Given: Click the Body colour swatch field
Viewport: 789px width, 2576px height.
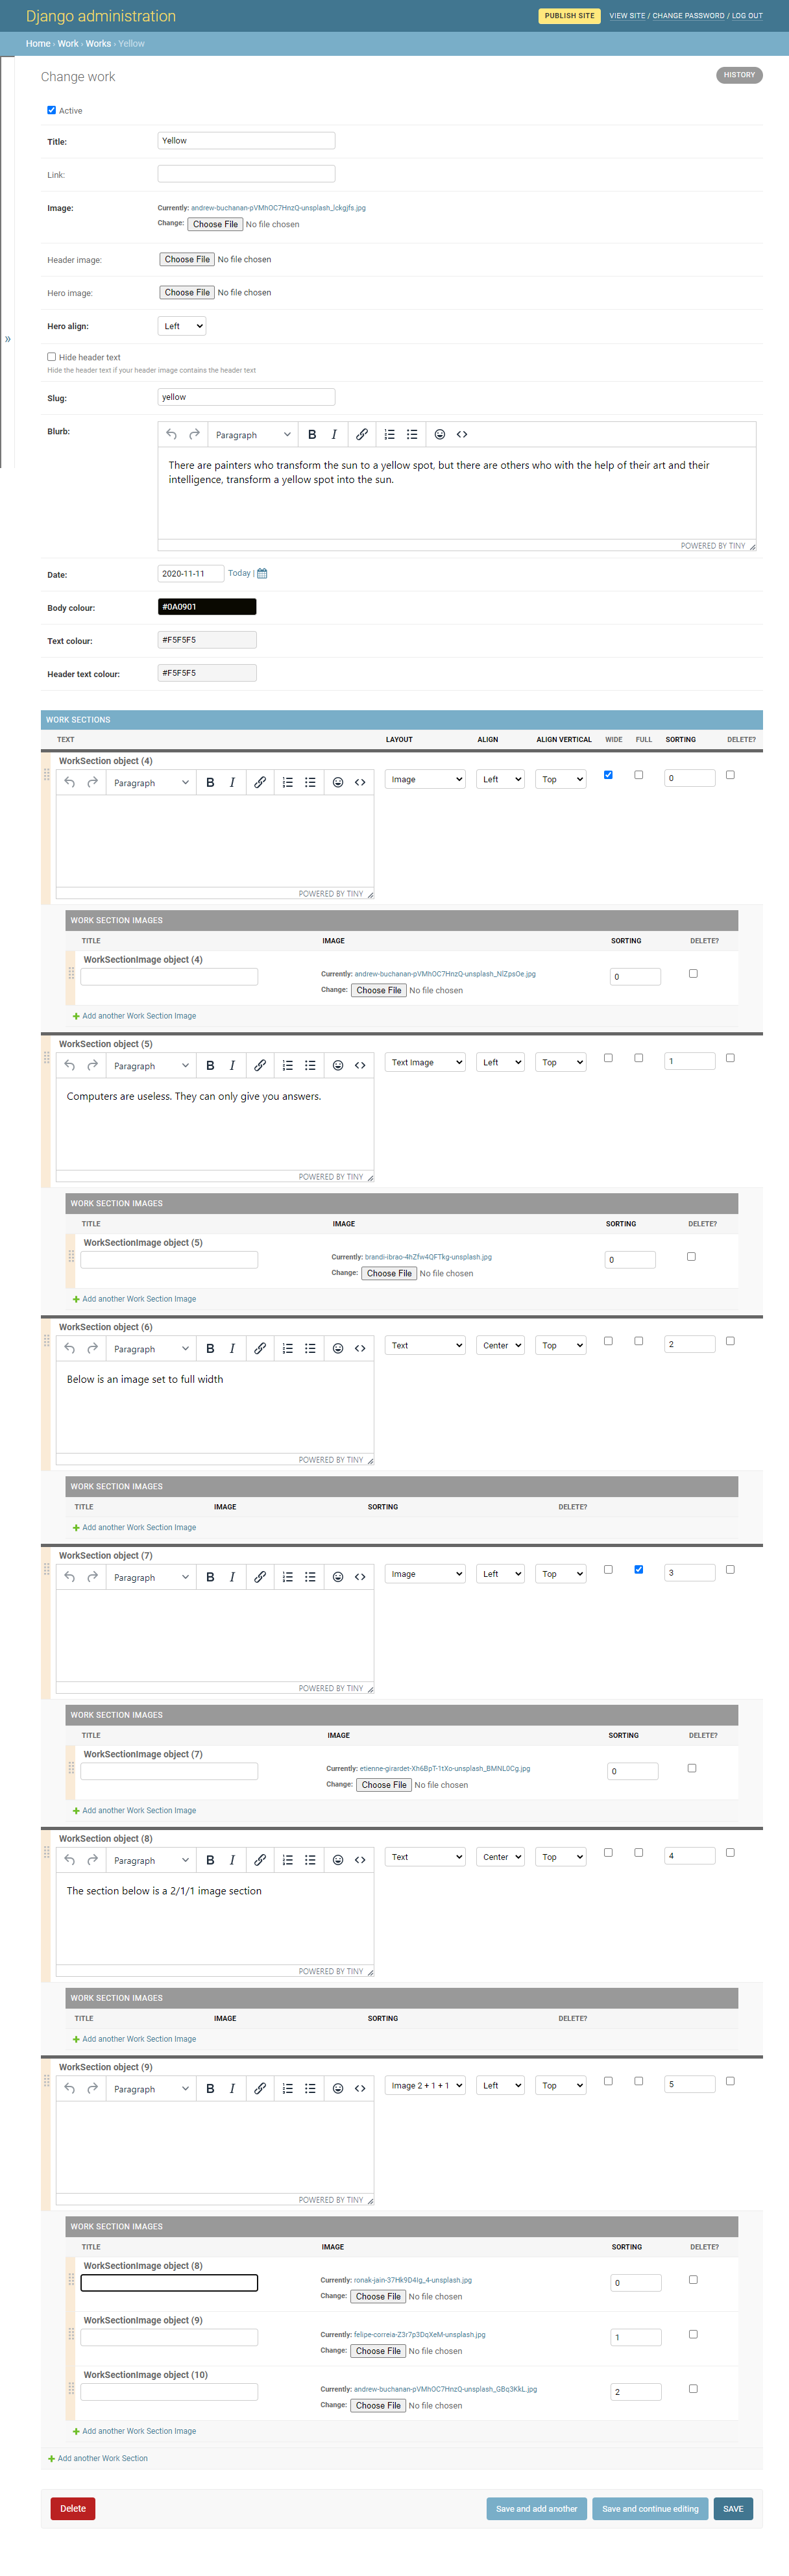Looking at the screenshot, I should click(207, 606).
